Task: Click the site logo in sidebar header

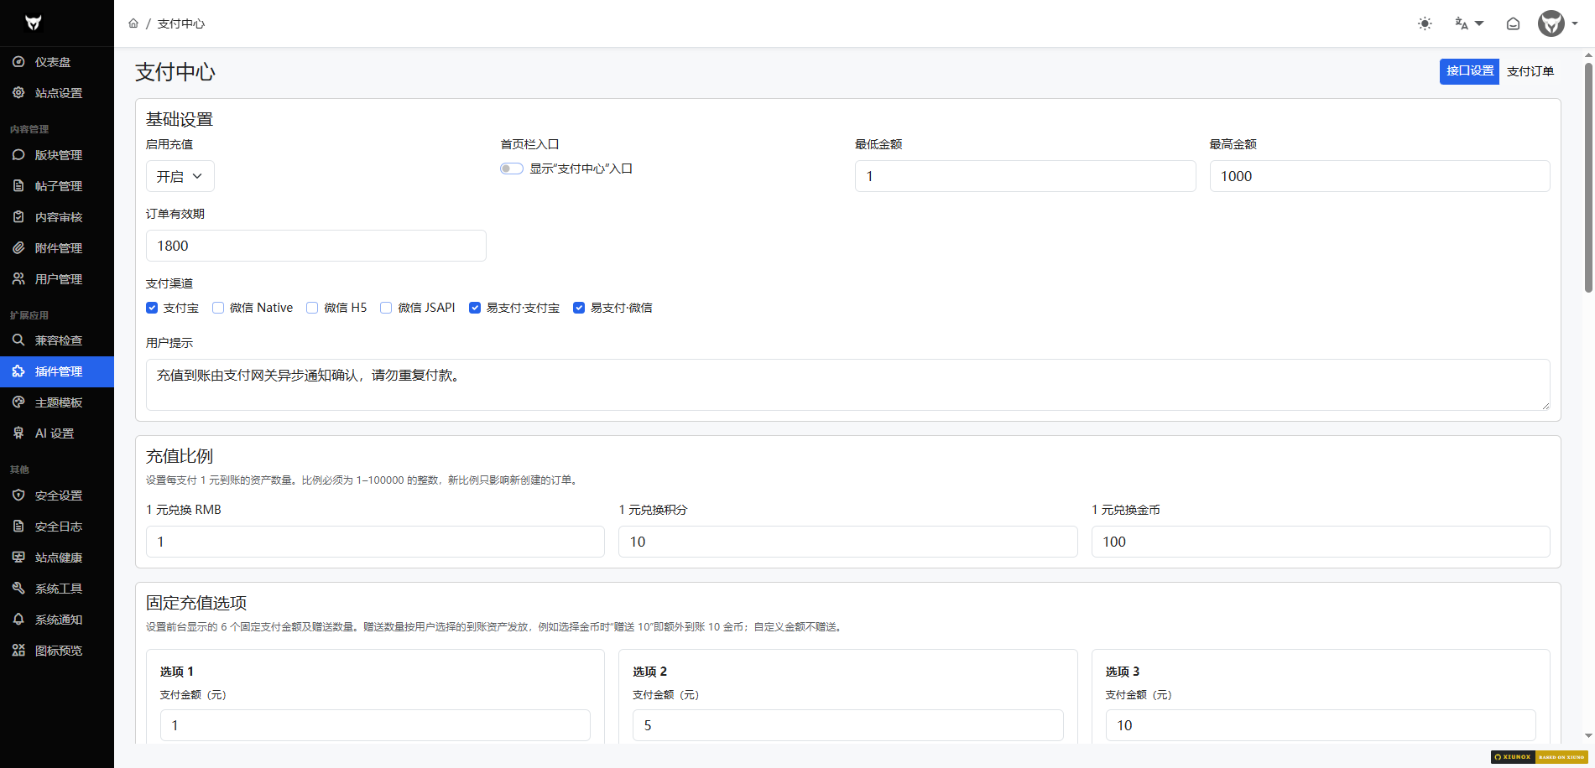Action: click(34, 23)
